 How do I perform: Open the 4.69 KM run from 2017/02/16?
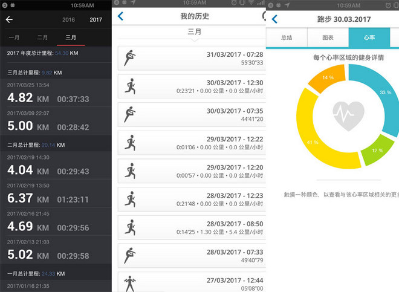56,222
